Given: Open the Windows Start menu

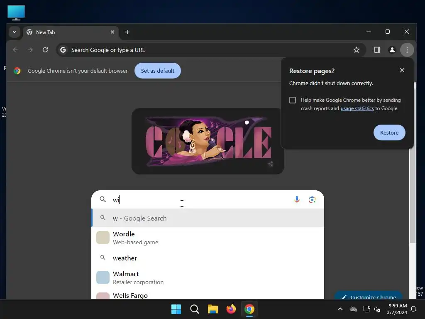Looking at the screenshot, I should [176, 309].
